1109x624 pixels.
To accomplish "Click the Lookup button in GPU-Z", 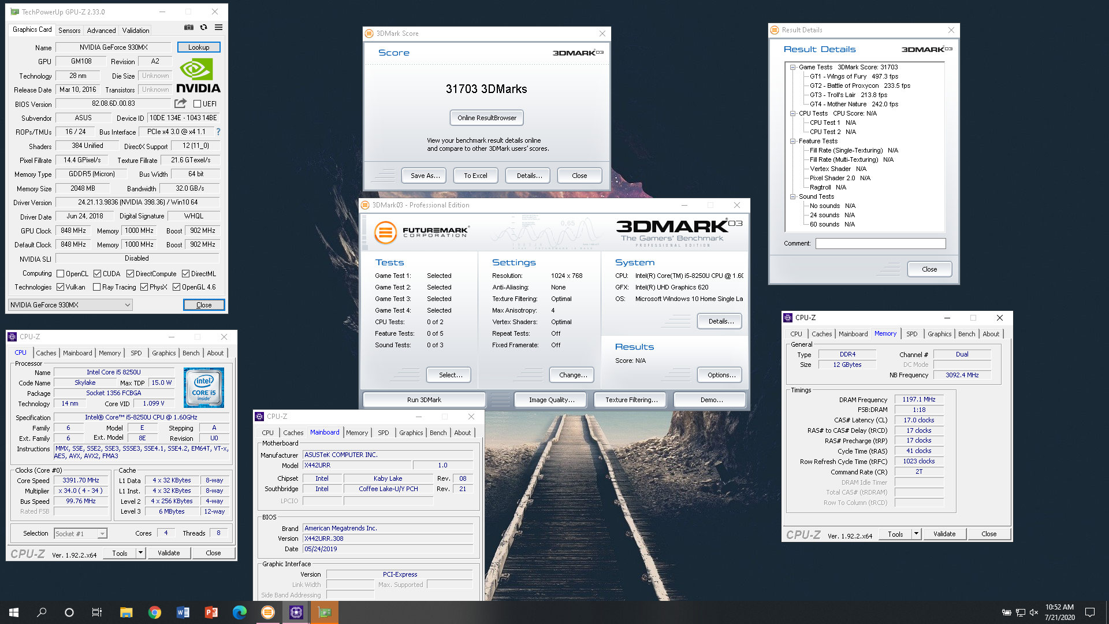I will tap(199, 47).
